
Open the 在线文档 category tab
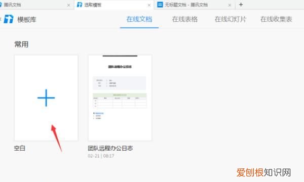coord(139,19)
